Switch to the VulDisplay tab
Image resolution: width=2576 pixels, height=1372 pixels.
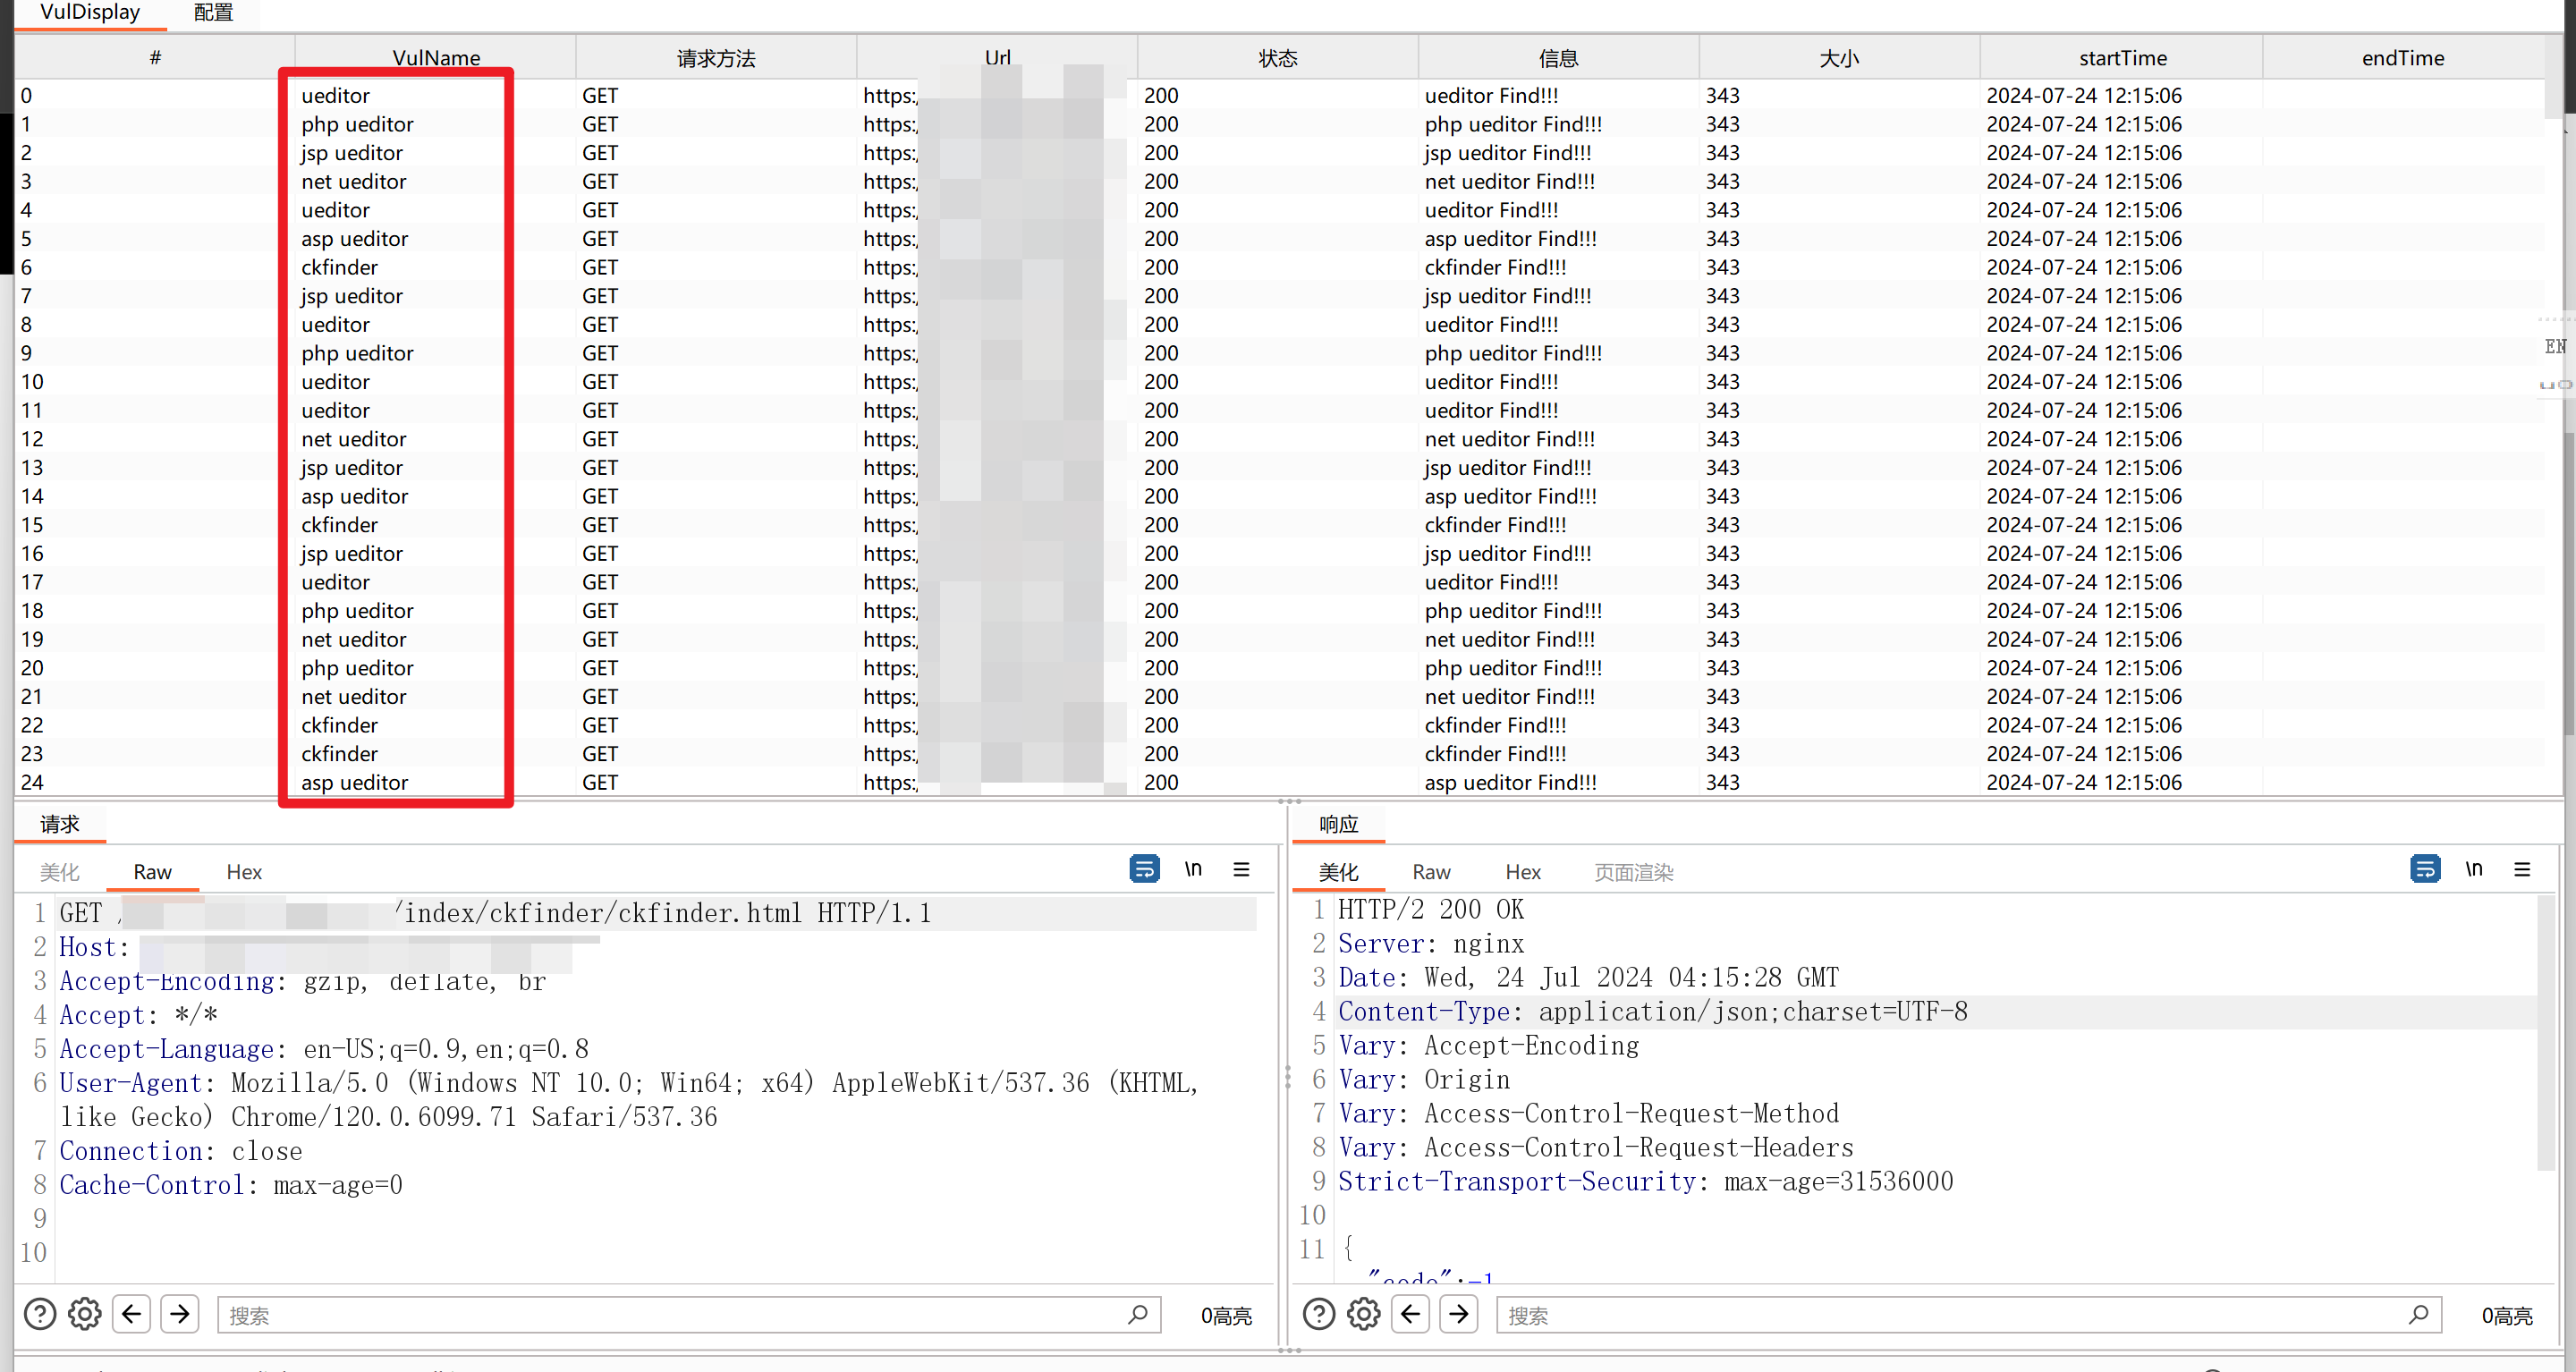coord(90,13)
